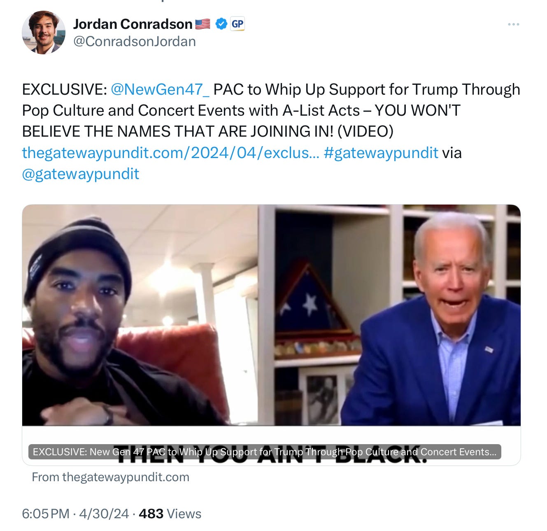Click the GP affiliation badge
The height and width of the screenshot is (531, 547).
coord(237,24)
